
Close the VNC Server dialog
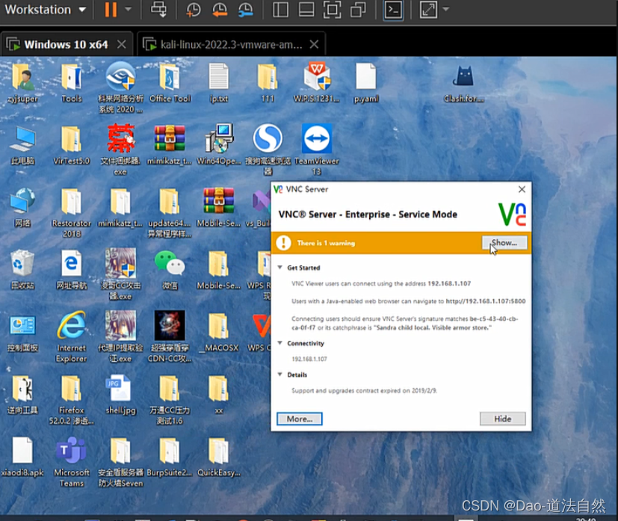click(522, 189)
